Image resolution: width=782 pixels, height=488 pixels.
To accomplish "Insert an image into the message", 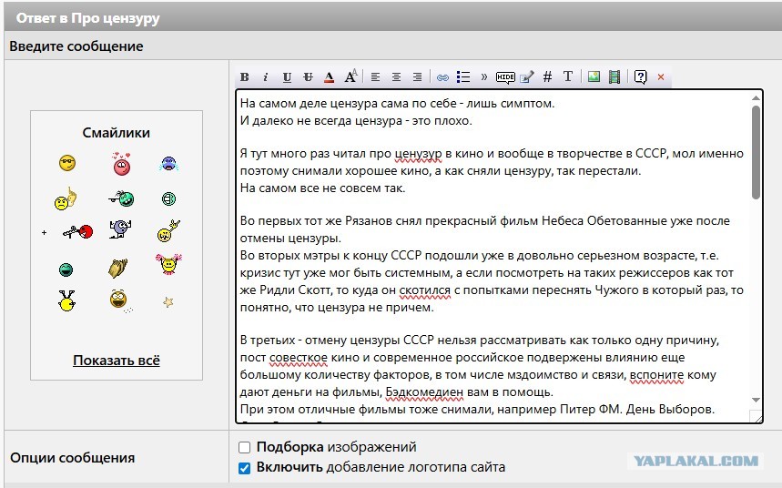I will pos(594,76).
